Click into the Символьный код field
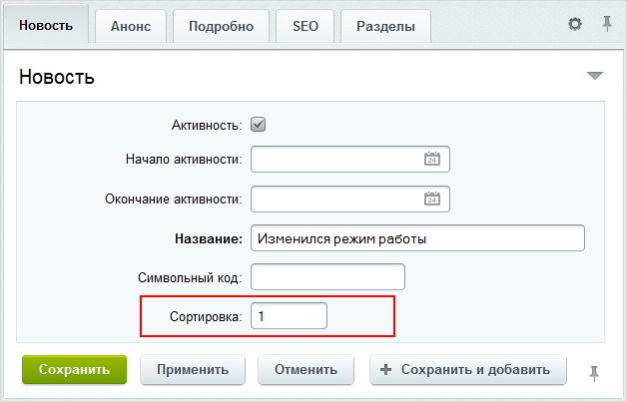This screenshot has width=627, height=402. pyautogui.click(x=327, y=276)
